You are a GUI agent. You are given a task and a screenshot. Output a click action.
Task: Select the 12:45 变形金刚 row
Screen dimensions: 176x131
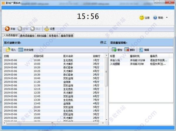point(53,96)
